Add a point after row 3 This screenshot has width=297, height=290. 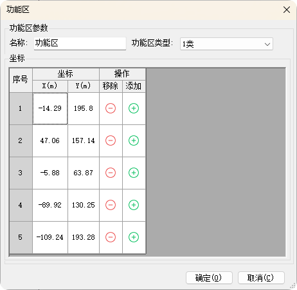(134, 173)
